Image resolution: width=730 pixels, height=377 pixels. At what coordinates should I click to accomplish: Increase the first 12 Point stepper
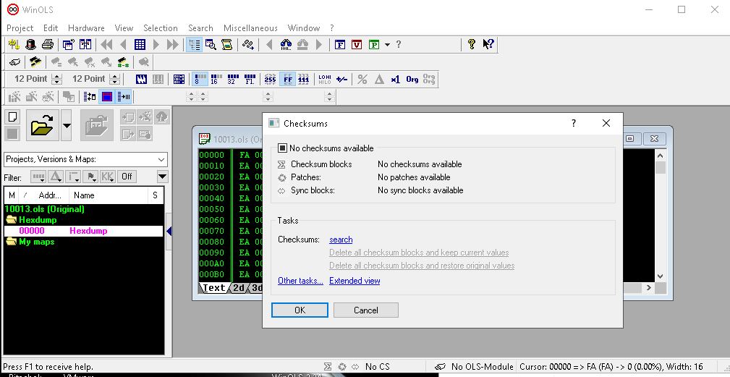(x=56, y=76)
